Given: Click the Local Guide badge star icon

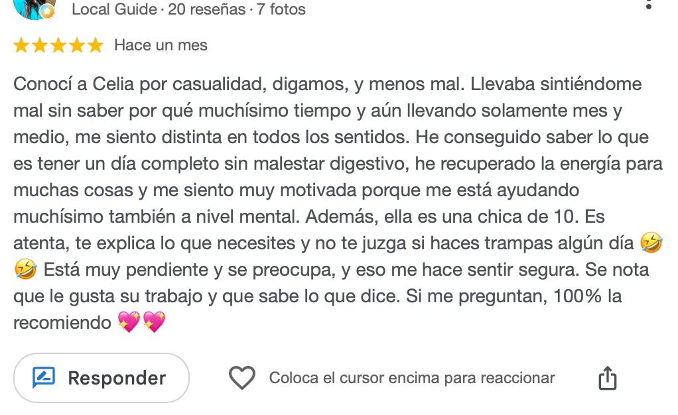Looking at the screenshot, I should point(48,12).
